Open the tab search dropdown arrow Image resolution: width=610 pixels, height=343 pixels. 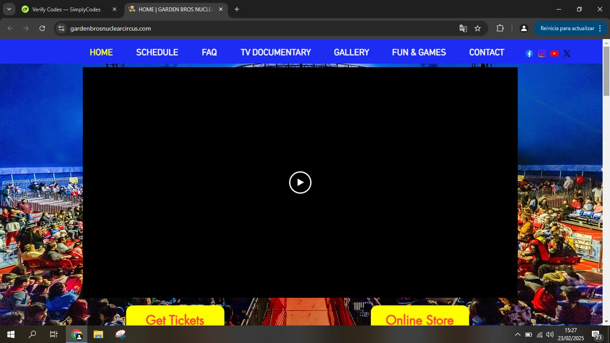[9, 9]
